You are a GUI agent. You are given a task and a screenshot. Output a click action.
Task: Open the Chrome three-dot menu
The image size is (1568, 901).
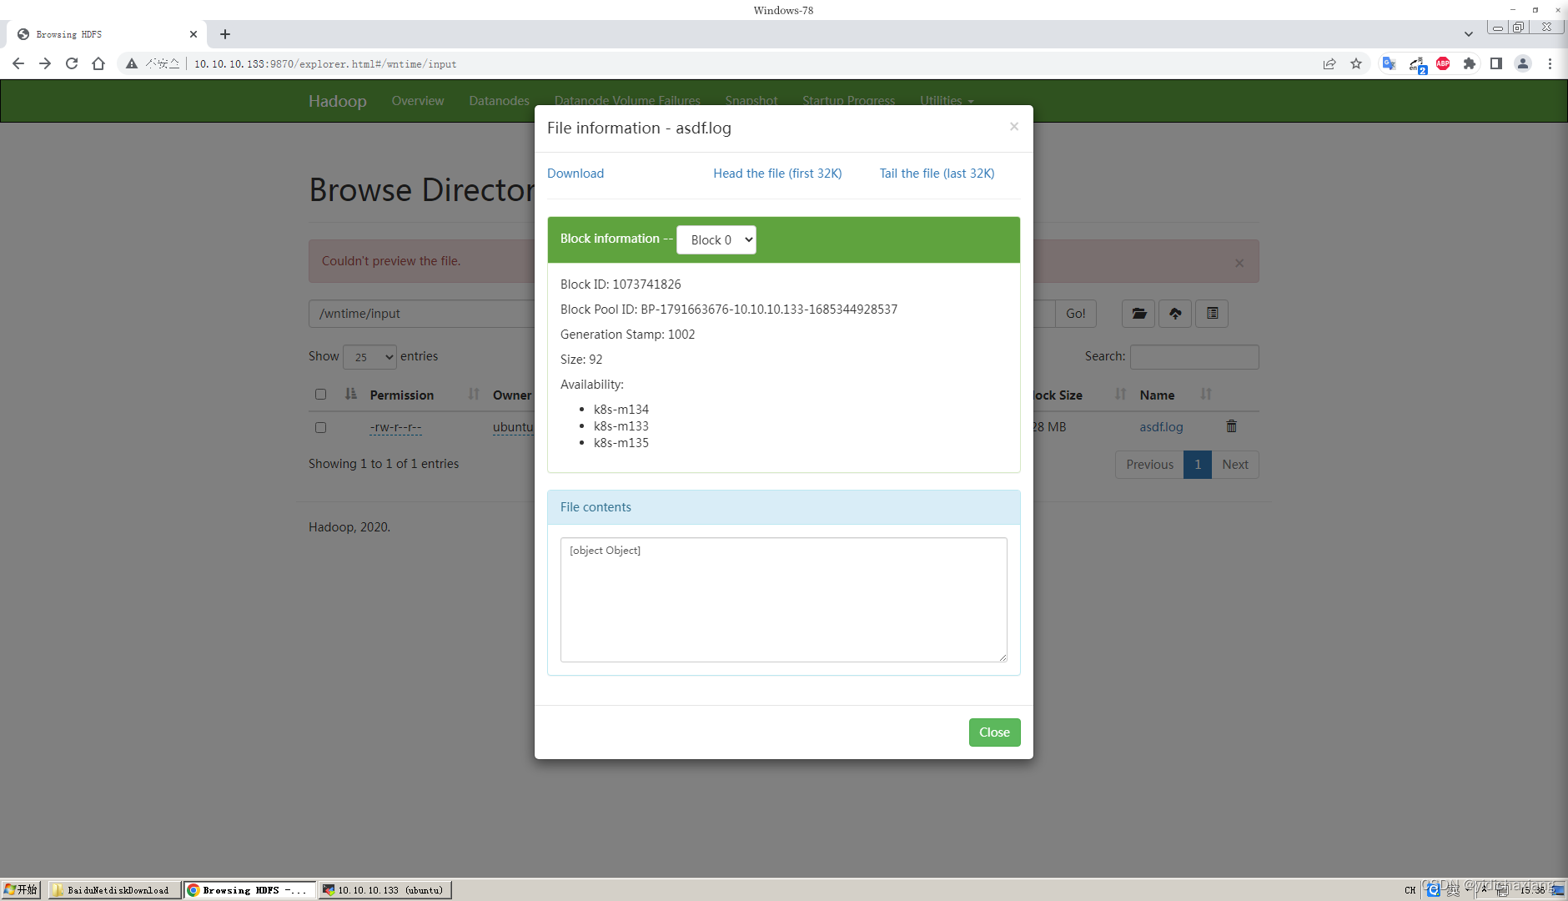1550,63
